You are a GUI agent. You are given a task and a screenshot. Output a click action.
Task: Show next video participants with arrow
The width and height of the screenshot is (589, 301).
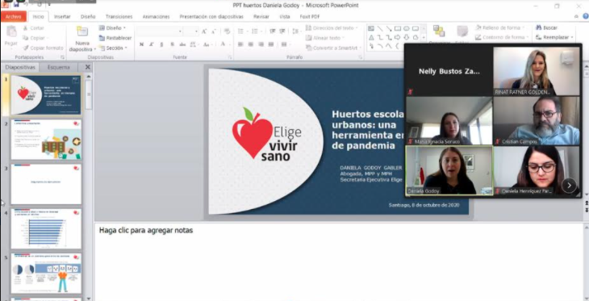pos(569,185)
